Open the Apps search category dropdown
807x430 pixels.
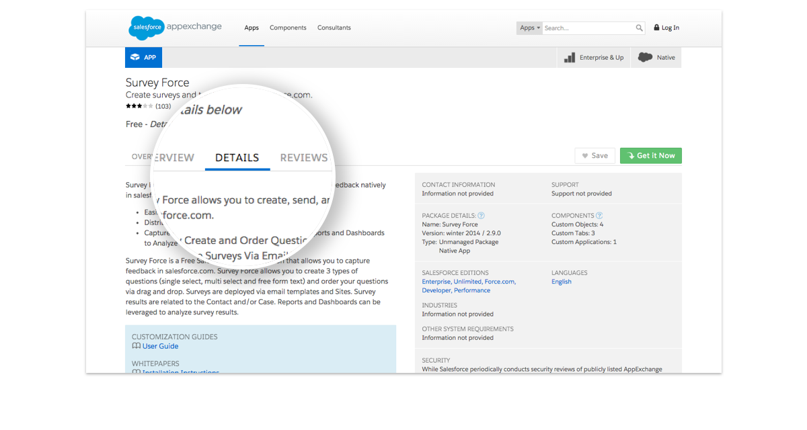[530, 28]
